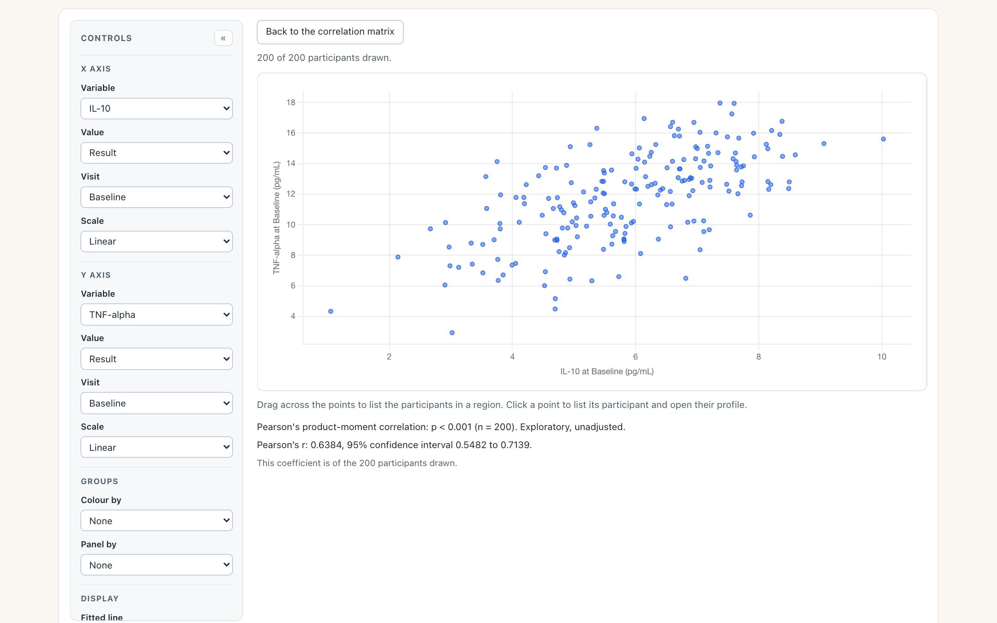Click the Y AXIS section heading
The image size is (997, 623).
[96, 275]
